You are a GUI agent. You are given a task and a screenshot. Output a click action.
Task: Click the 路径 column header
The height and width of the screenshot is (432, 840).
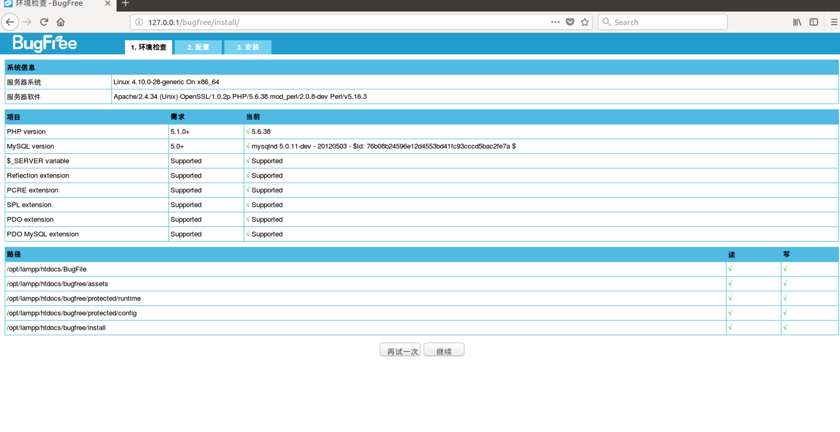(14, 255)
